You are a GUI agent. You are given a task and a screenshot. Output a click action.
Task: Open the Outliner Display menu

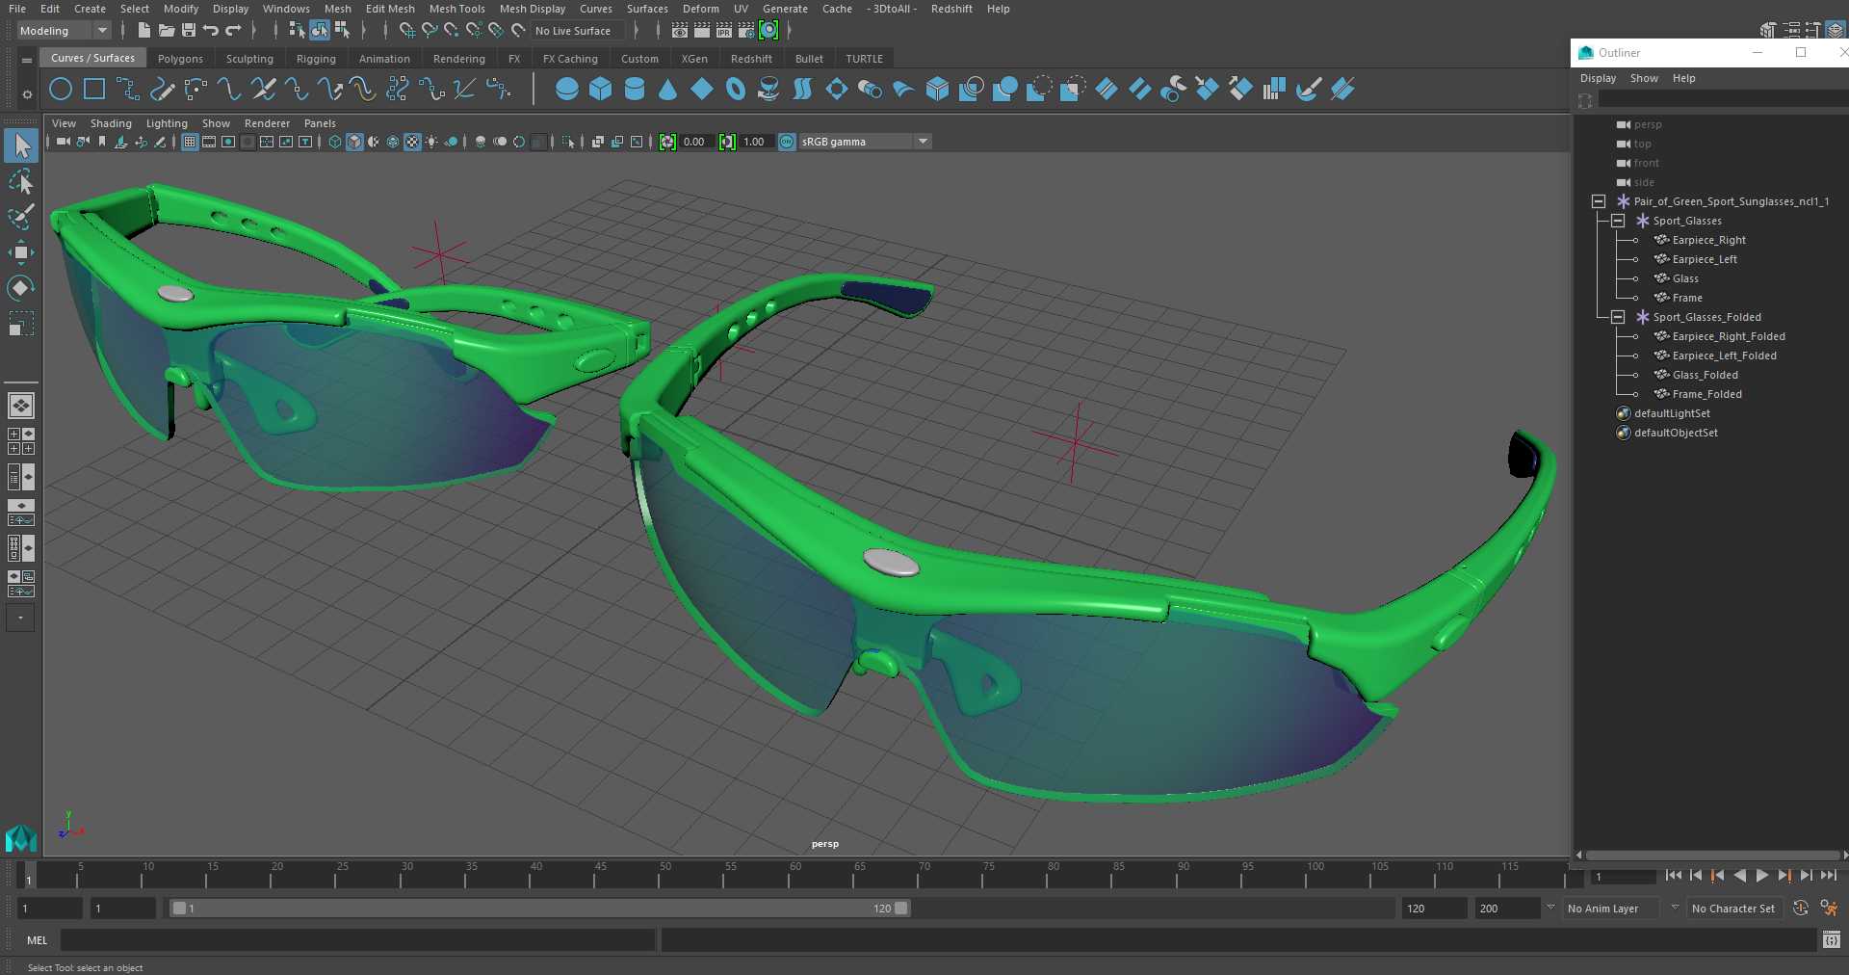click(x=1598, y=78)
